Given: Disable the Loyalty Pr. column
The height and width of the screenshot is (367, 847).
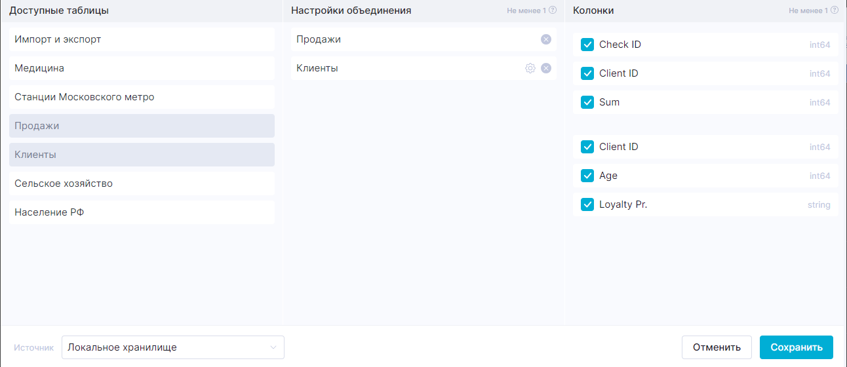Looking at the screenshot, I should click(587, 204).
